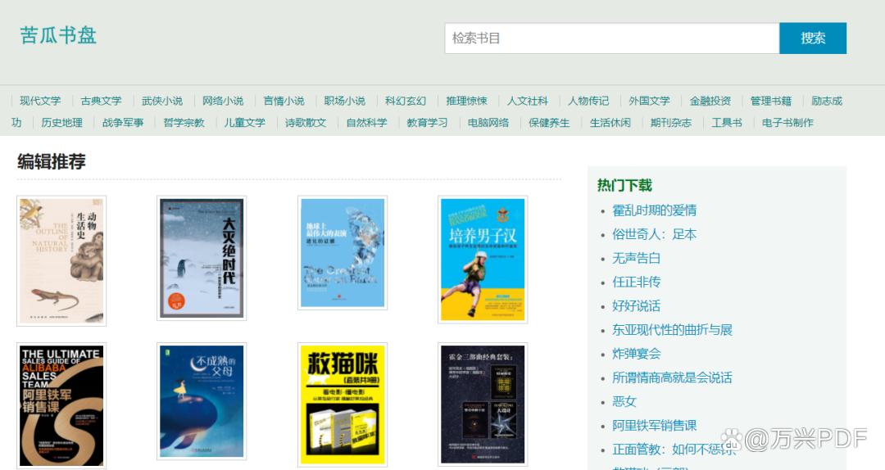Screen dimensions: 885x470
Task: Select the 科幻玄幻 category
Action: [406, 101]
